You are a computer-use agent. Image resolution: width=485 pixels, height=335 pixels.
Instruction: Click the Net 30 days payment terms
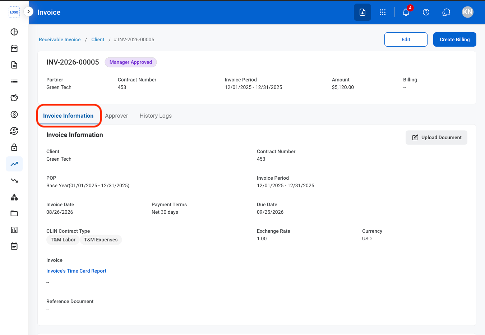coord(165,212)
